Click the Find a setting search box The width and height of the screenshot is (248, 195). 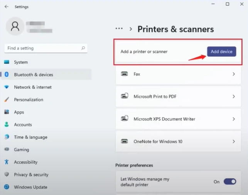pos(42,48)
